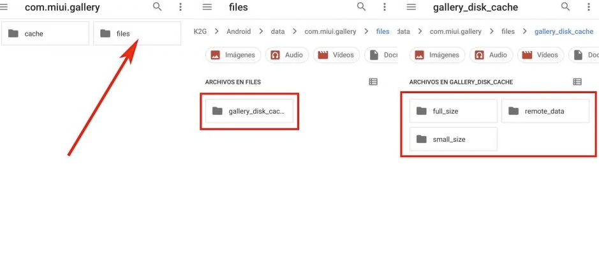Open hamburger menu beside gallery_disk_cache title
The image size is (599, 256).
(x=411, y=7)
